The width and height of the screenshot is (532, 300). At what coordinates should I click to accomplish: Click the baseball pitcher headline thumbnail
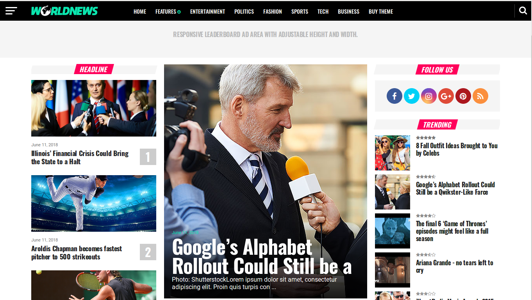tap(94, 203)
